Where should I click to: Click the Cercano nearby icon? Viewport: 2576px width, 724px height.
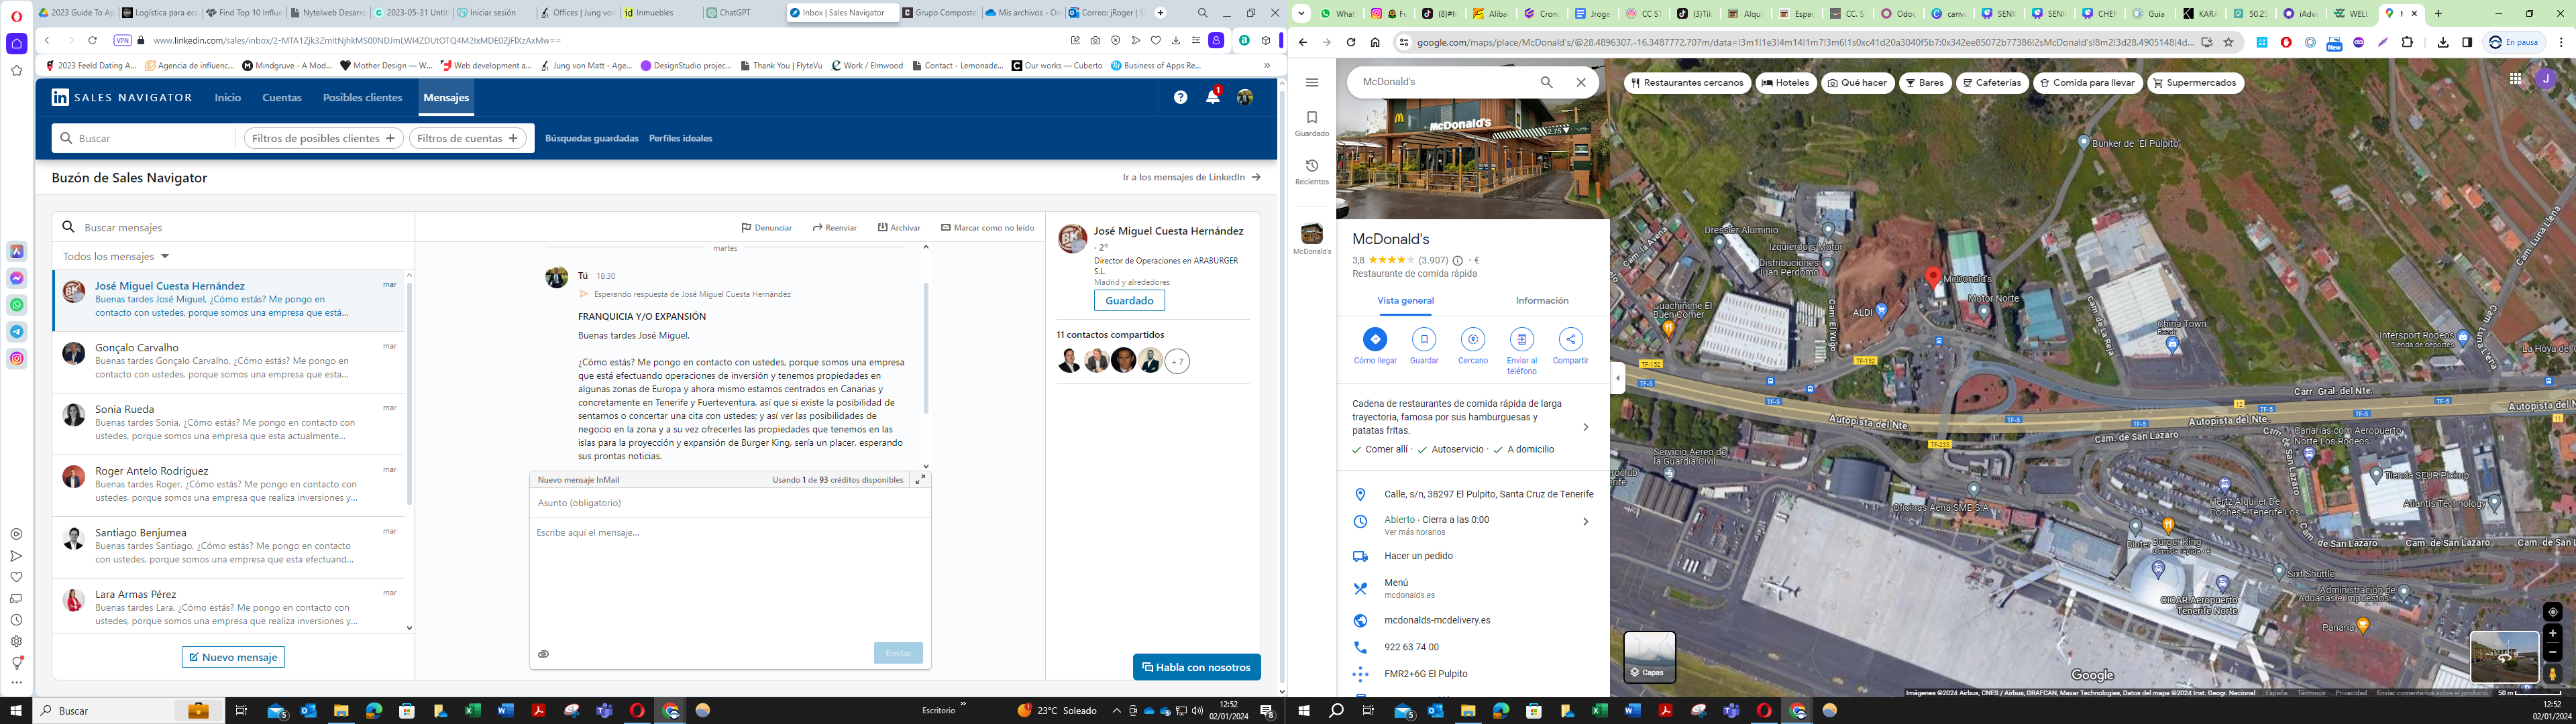point(1473,339)
